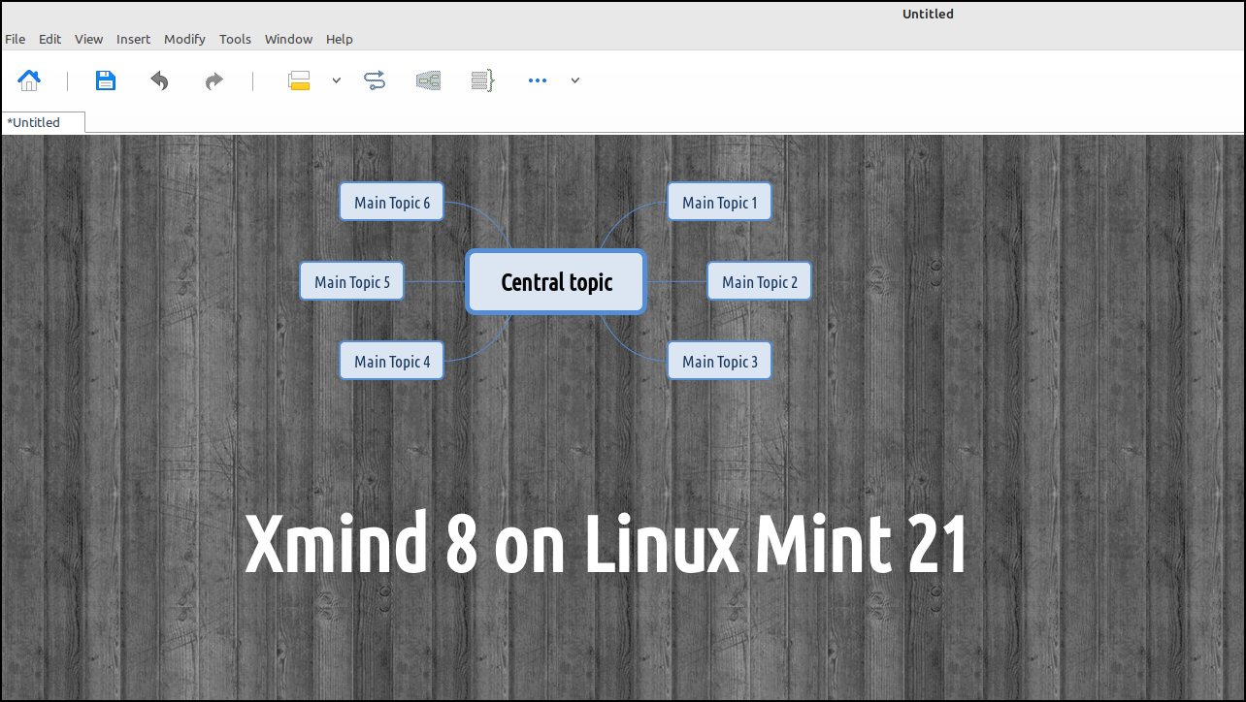Select the Main Topic 4 node
The width and height of the screenshot is (1246, 702).
tap(392, 361)
